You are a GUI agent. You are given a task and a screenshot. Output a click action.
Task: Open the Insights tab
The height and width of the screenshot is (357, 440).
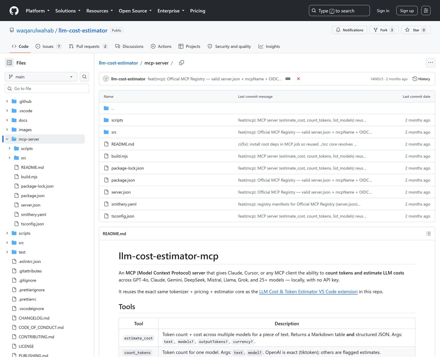point(269,46)
